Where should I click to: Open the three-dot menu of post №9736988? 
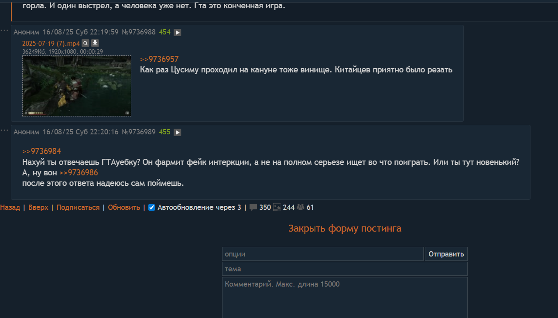(4, 30)
